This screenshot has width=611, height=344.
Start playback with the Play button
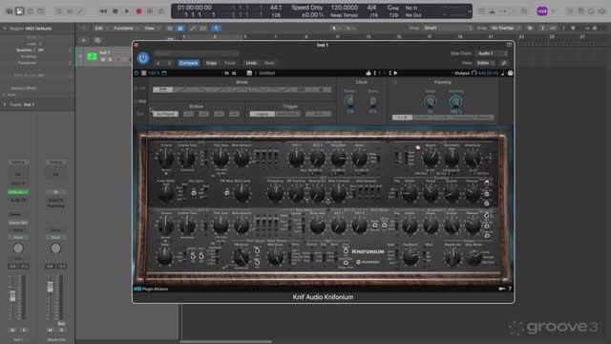127,11
